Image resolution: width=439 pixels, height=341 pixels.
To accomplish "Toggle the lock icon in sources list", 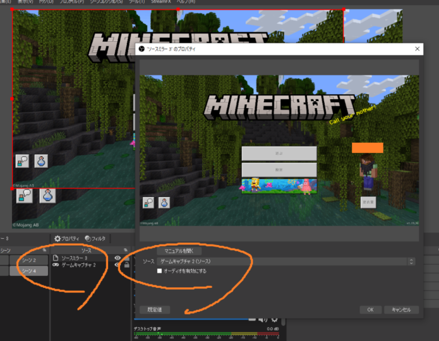I will pos(126,265).
